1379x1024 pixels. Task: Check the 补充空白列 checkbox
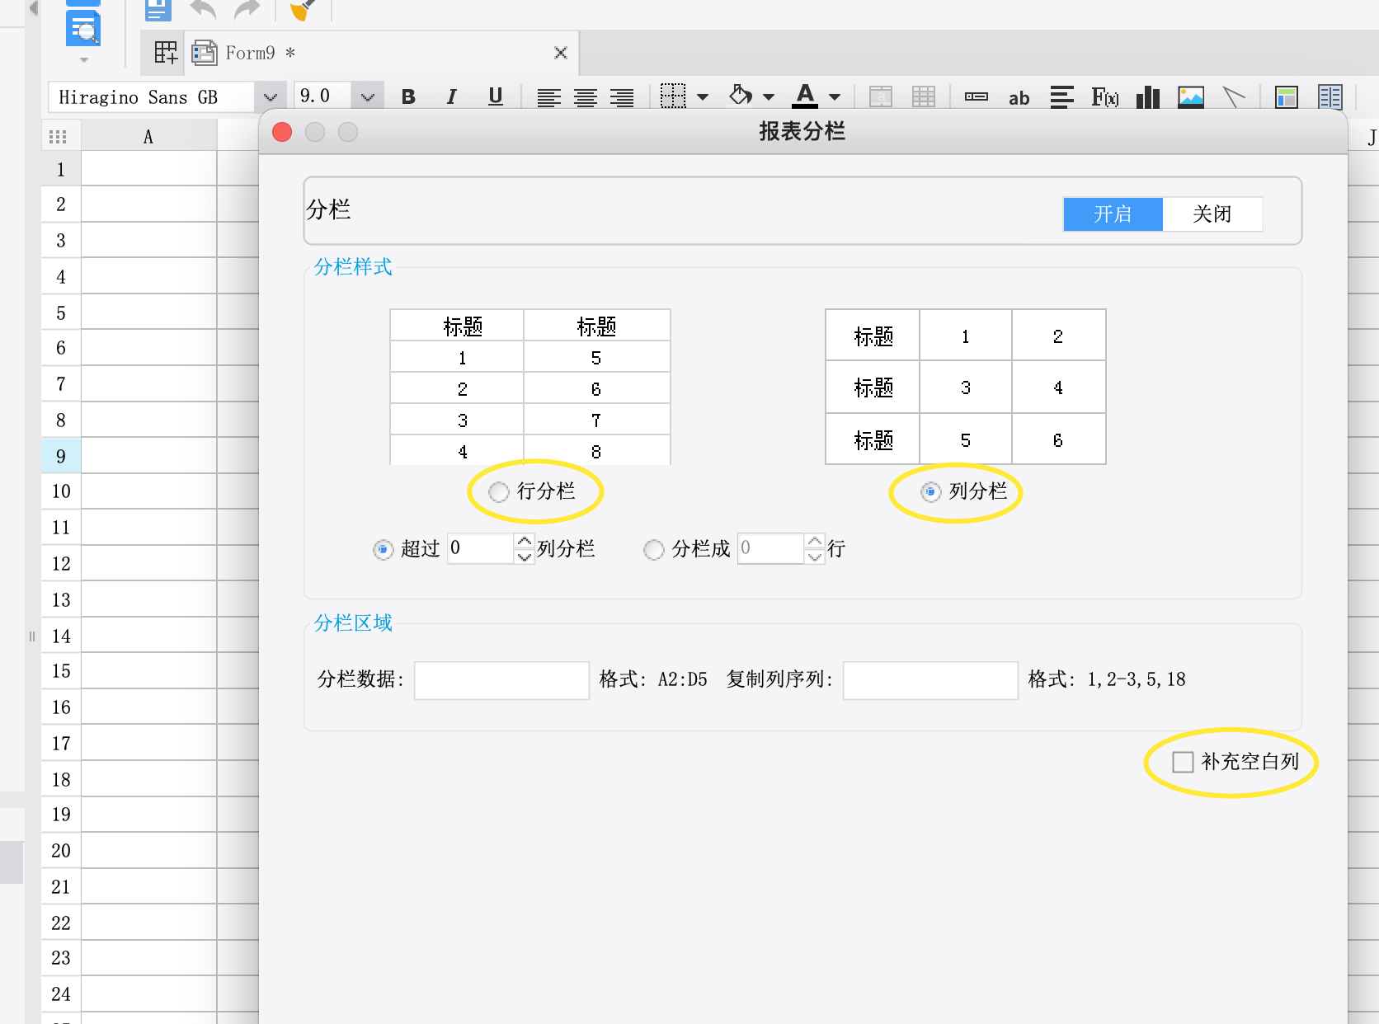(x=1183, y=762)
